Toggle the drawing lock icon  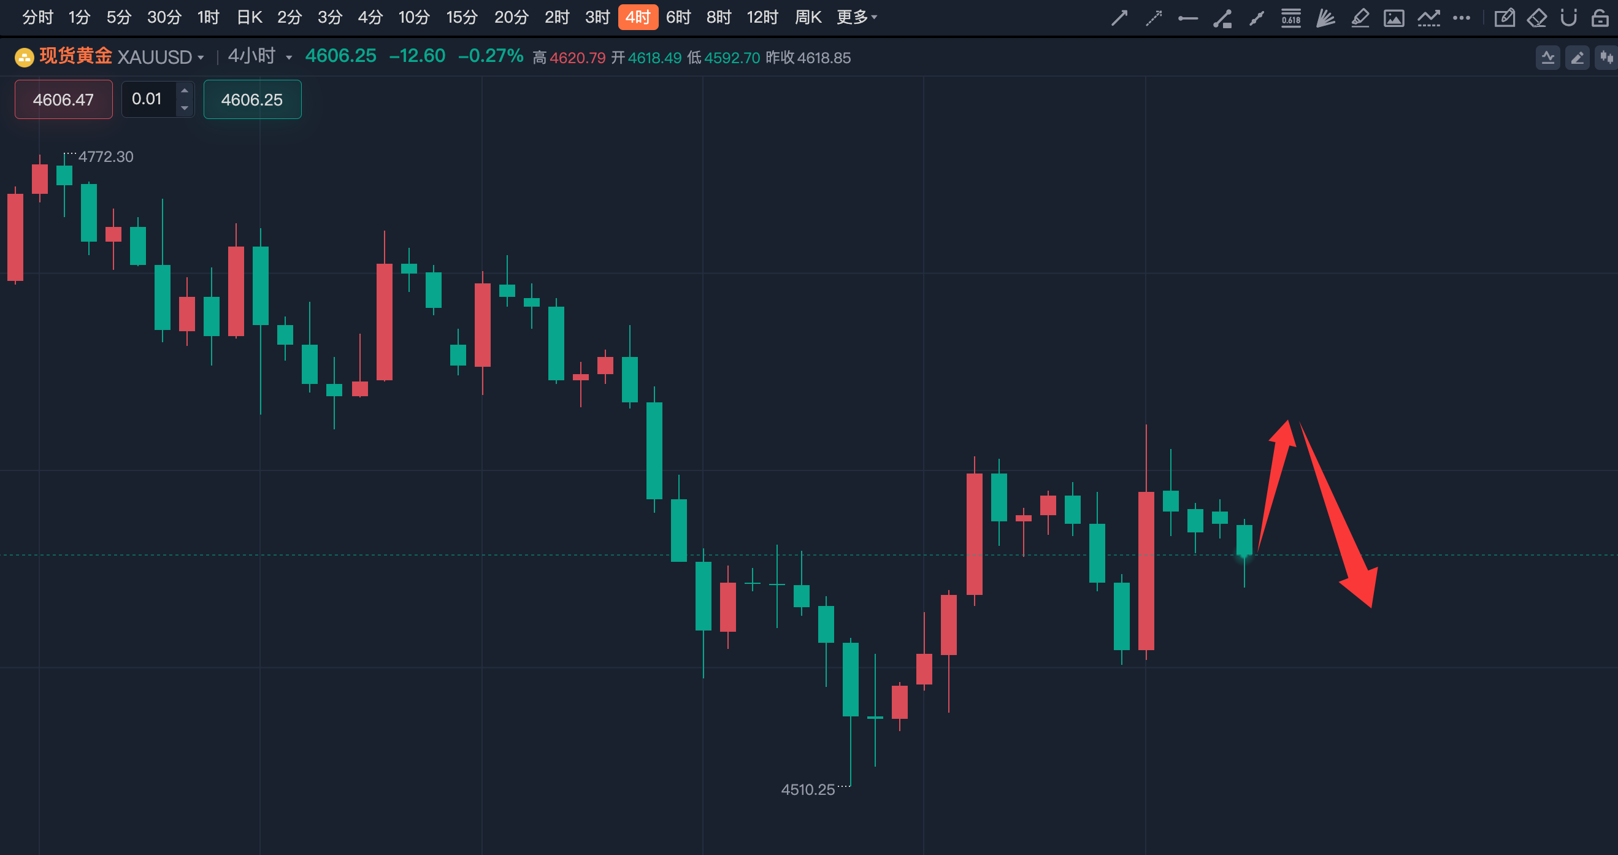[1600, 18]
